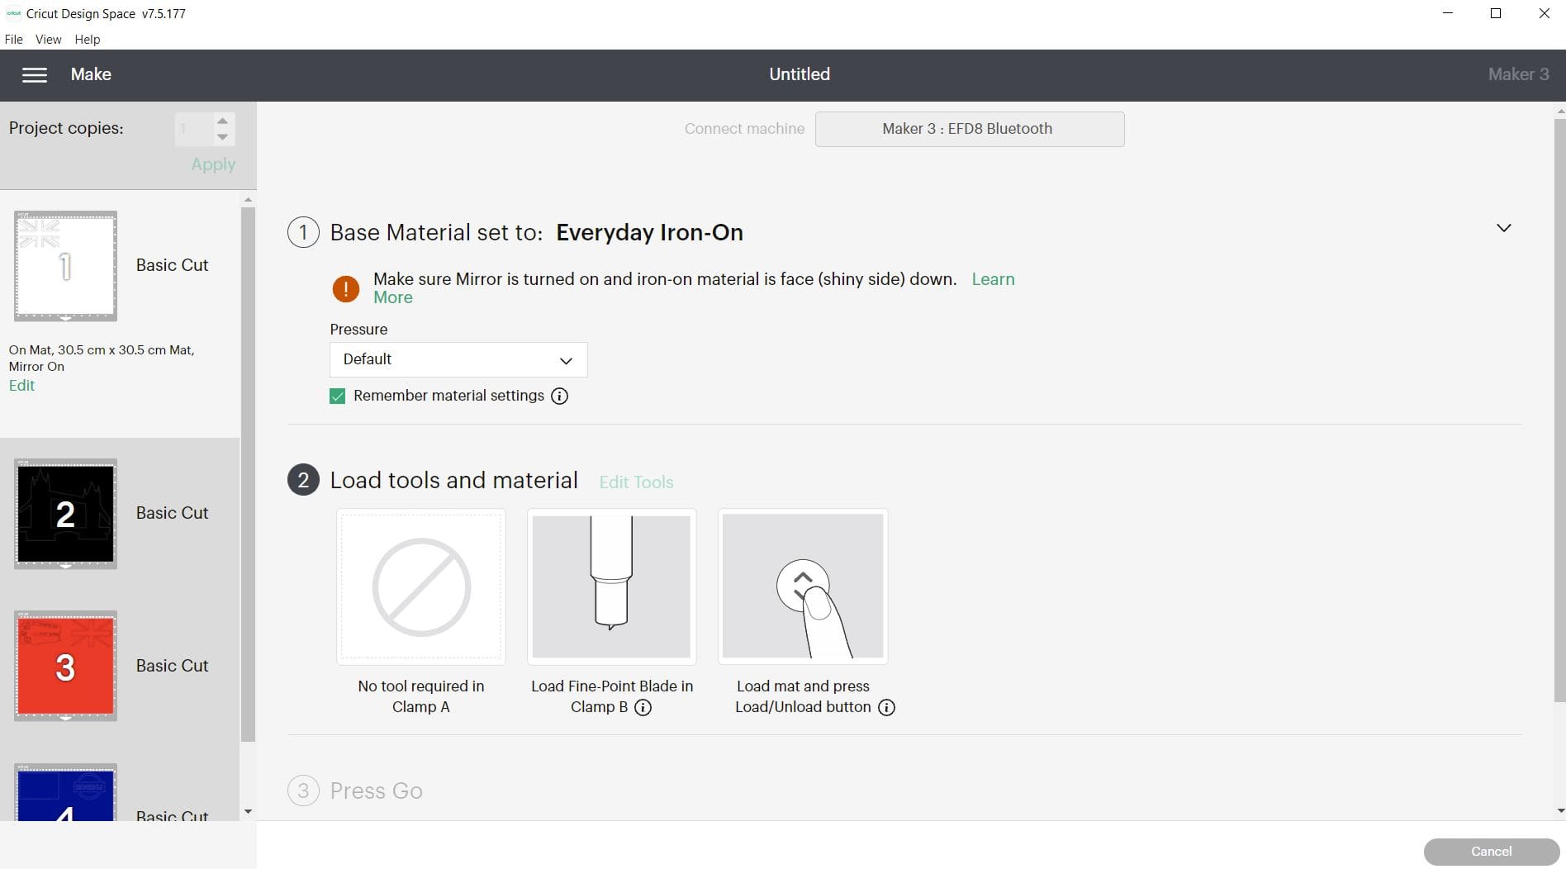Click the Maker 3 label in header
The image size is (1566, 869).
click(1518, 74)
